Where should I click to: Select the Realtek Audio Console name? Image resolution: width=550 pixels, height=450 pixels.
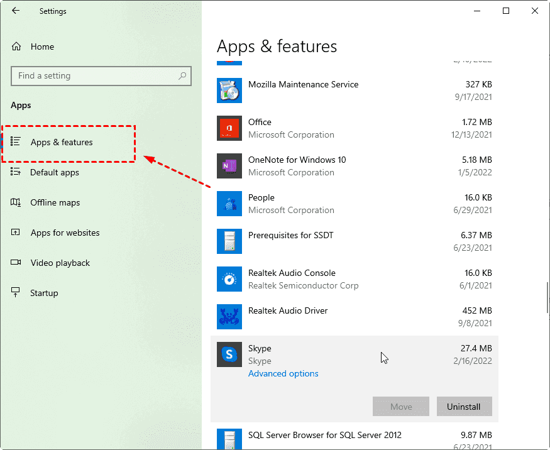tap(292, 273)
